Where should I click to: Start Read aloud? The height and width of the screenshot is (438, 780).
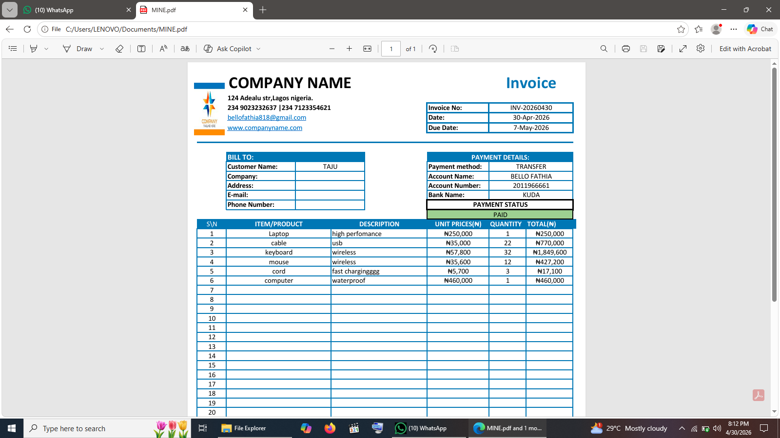click(163, 49)
